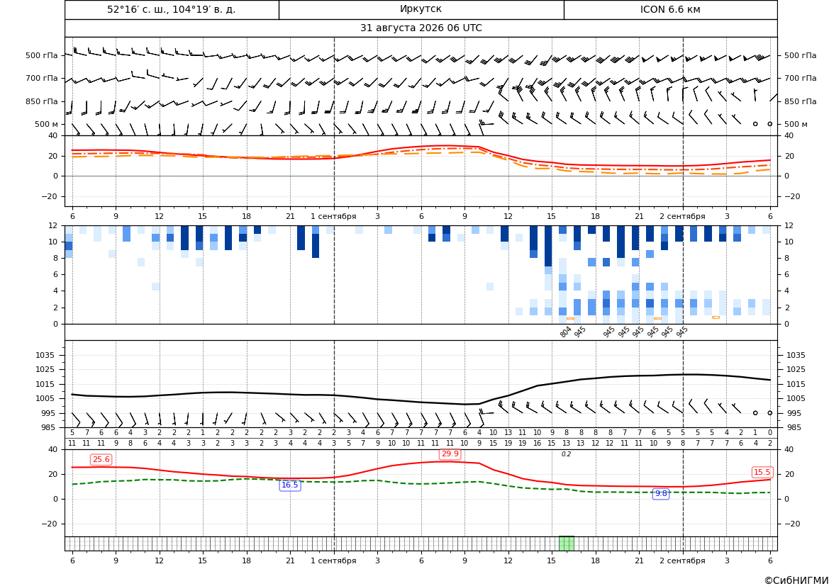
Task: Click the 2 сентября label under upper temperature panel
Action: (x=682, y=216)
